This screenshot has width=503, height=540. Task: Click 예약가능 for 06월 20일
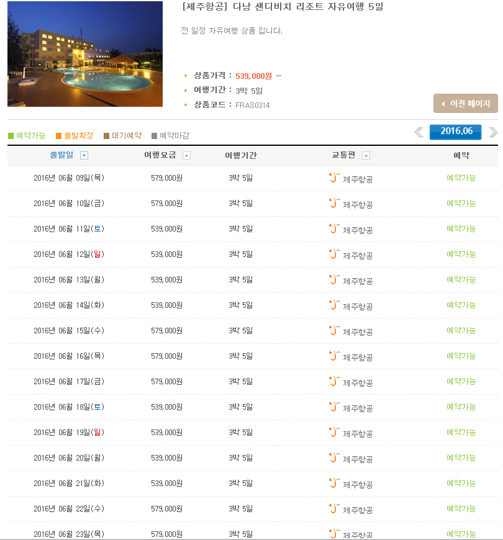pos(461,458)
